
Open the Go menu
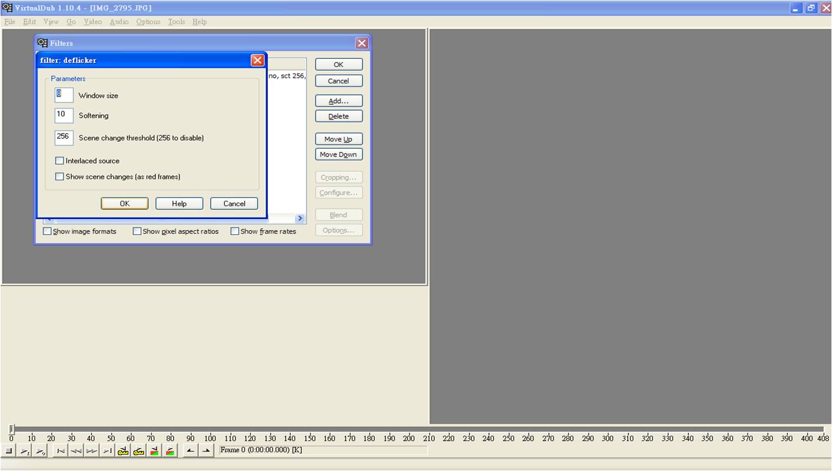(x=71, y=22)
